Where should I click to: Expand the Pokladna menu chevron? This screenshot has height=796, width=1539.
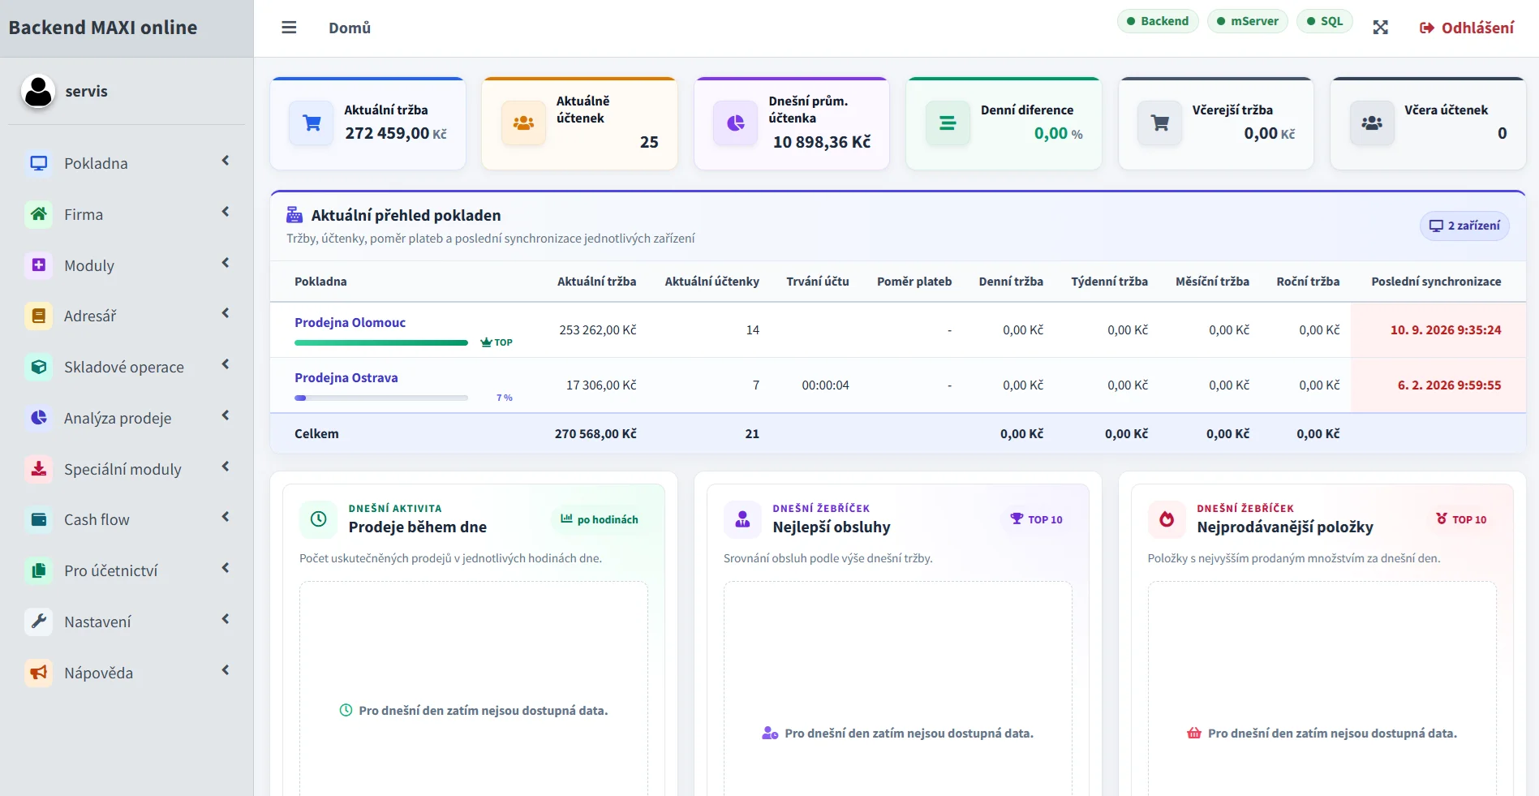point(226,161)
